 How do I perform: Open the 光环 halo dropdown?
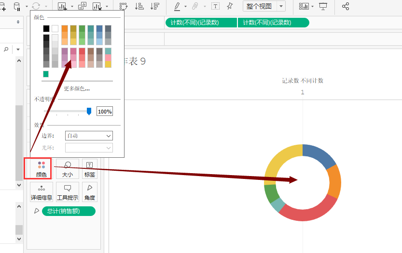pos(89,148)
